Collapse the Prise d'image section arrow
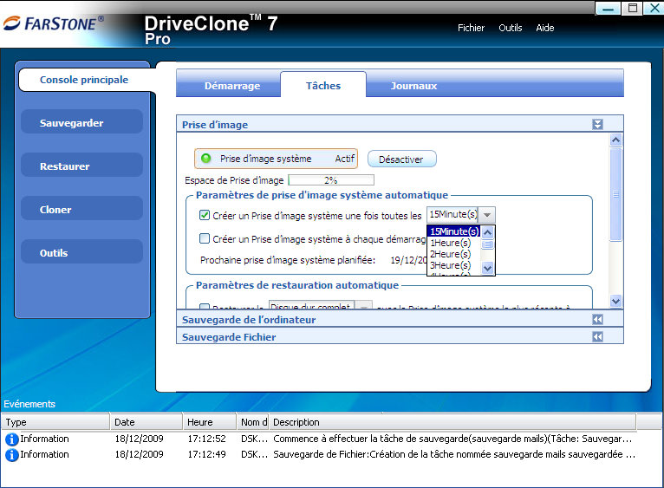 coord(597,125)
